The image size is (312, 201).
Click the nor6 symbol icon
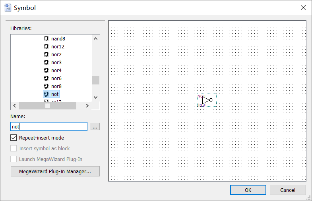click(x=46, y=78)
